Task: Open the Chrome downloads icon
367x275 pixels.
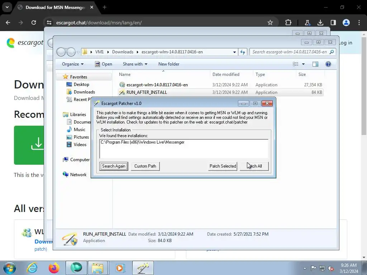Action: [320, 23]
